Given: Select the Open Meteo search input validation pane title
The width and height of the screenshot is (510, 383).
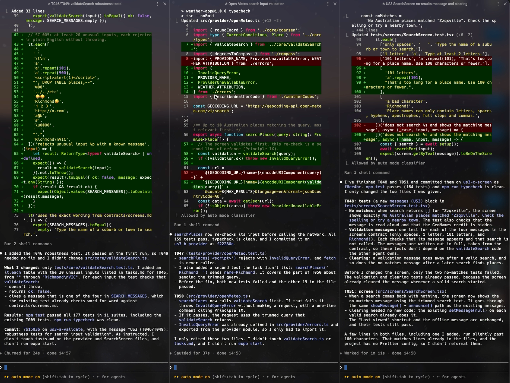Looking at the screenshot, I should click(x=255, y=4).
